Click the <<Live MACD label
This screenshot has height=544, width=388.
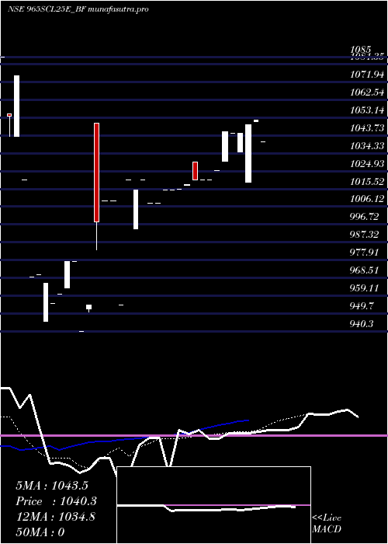[x=327, y=524]
